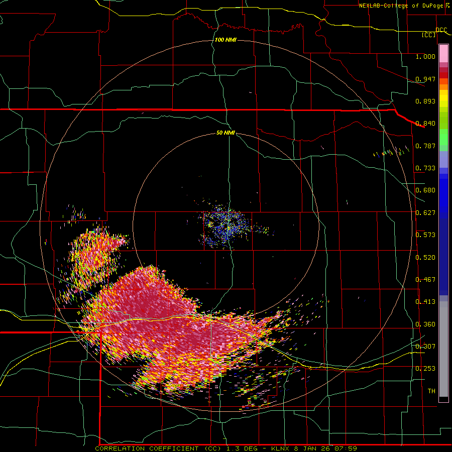
Task: Click the "0.627" legend value
Action: (425, 213)
